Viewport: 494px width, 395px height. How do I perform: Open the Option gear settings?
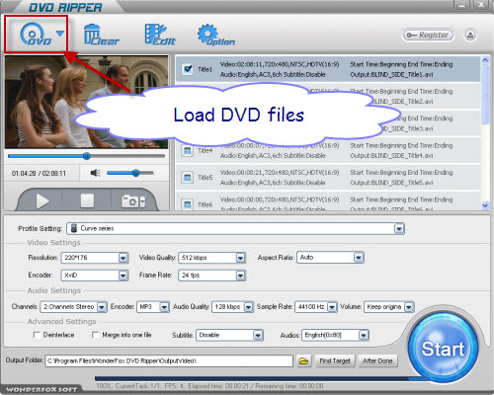pyautogui.click(x=215, y=35)
